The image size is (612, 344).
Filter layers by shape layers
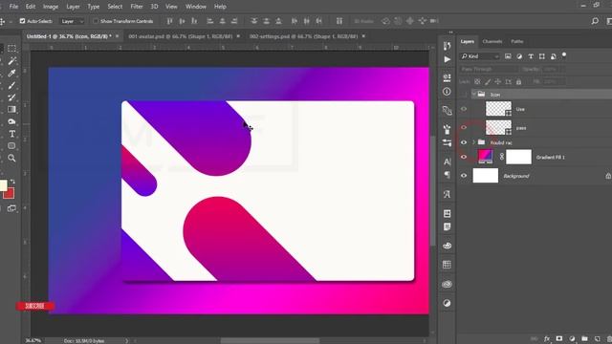tap(542, 56)
